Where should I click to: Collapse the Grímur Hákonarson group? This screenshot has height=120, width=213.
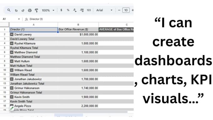pos(12,88)
